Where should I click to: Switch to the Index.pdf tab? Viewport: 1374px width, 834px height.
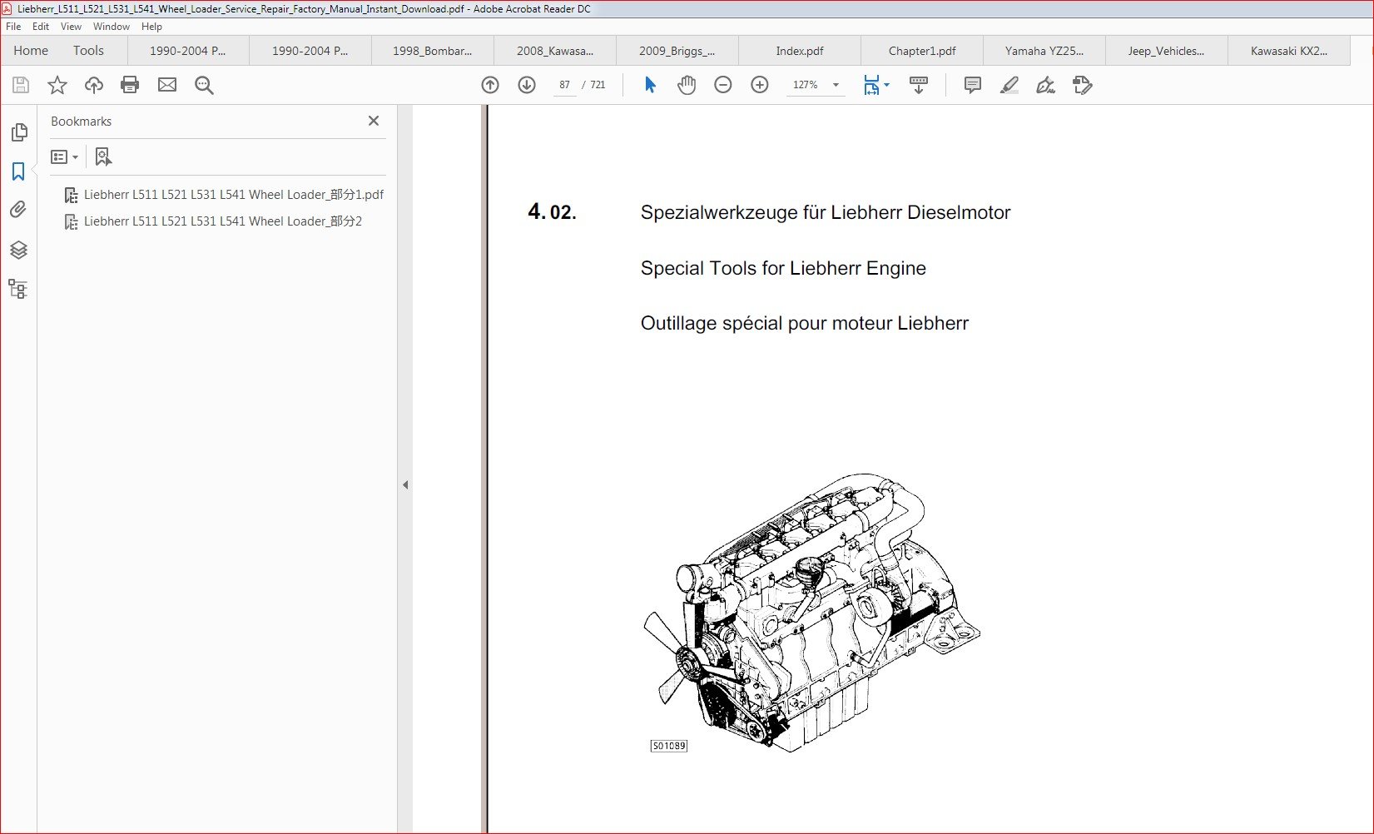(800, 51)
